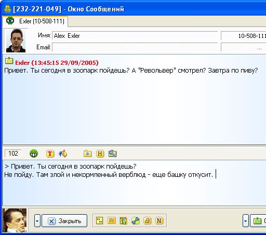Image resolution: width=266 pixels, height=235 pixels.
Task: Insert quotation using the quotes icon
Action: (99, 220)
